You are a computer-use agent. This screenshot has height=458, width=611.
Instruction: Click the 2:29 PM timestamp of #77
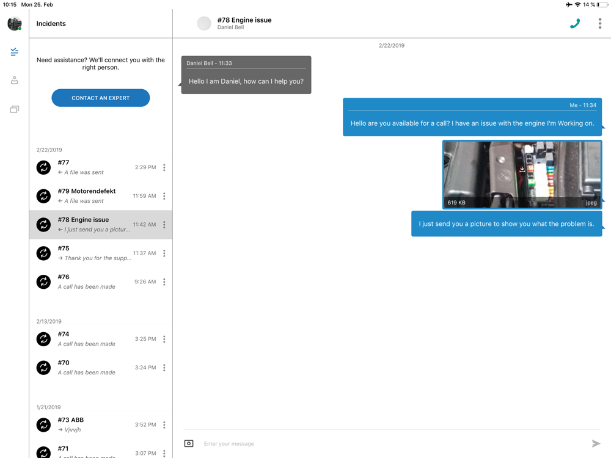[145, 167]
